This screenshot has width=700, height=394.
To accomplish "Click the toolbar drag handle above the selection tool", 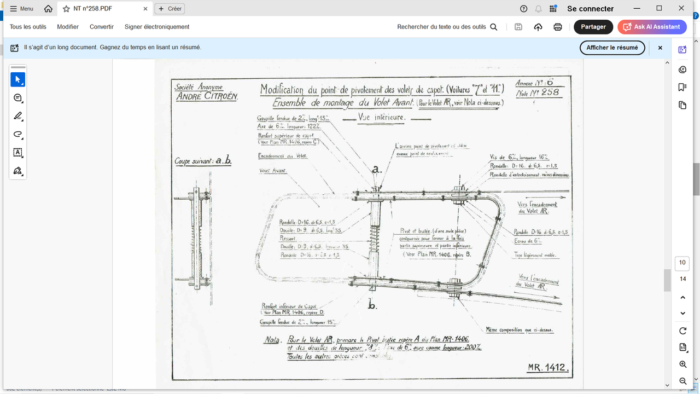I will [17, 67].
